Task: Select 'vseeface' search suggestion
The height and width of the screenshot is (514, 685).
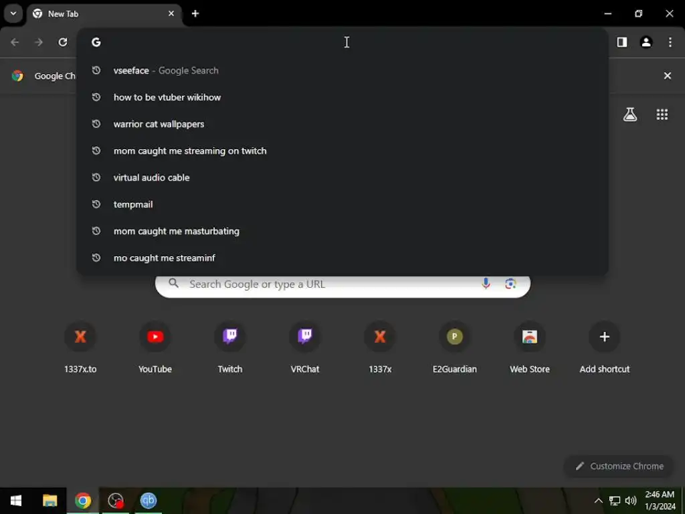Action: [x=342, y=70]
